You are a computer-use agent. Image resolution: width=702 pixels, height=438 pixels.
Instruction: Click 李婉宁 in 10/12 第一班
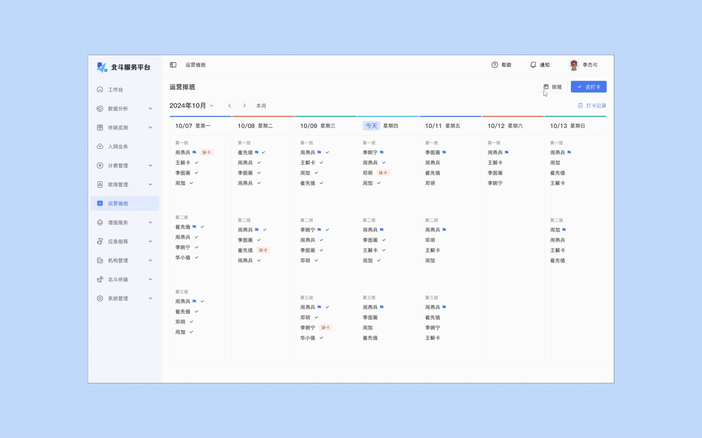(495, 183)
